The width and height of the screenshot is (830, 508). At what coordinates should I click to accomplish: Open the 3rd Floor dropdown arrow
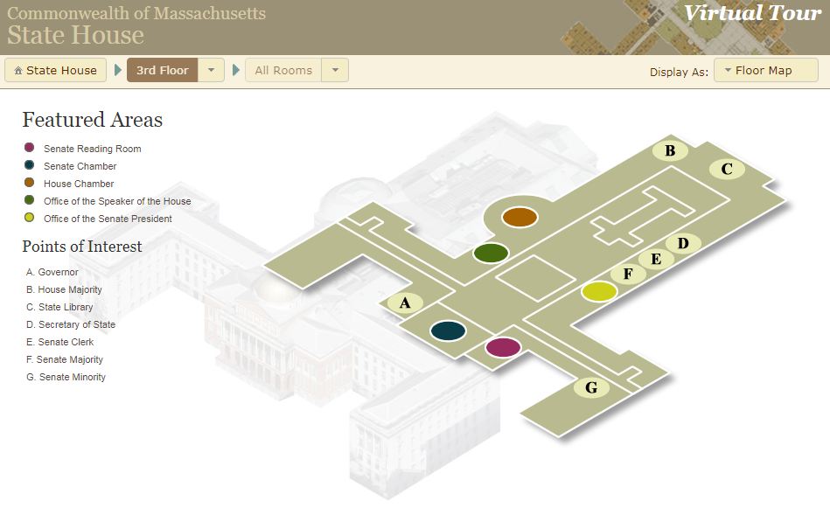211,70
